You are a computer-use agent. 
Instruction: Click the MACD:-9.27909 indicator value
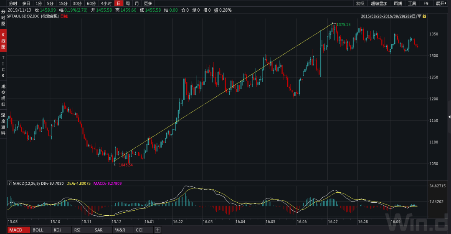108,183
